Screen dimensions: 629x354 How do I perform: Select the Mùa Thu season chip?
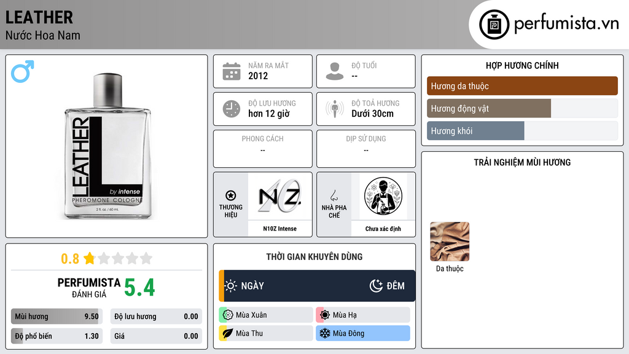pos(266,333)
